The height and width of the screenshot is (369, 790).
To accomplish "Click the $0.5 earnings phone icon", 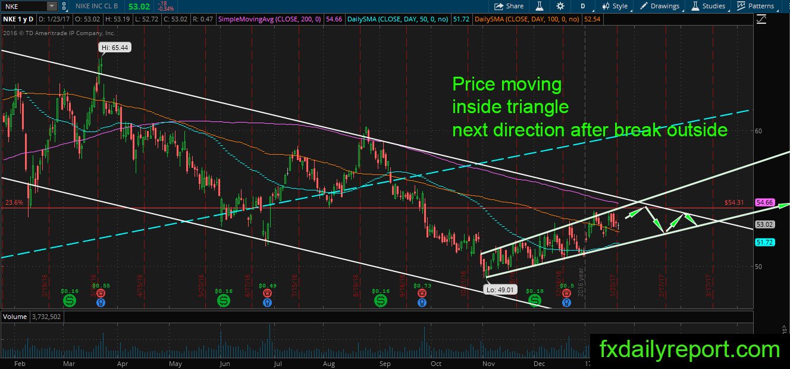I will (x=566, y=293).
